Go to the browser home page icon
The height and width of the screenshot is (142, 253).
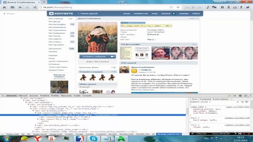[x=4, y=7]
